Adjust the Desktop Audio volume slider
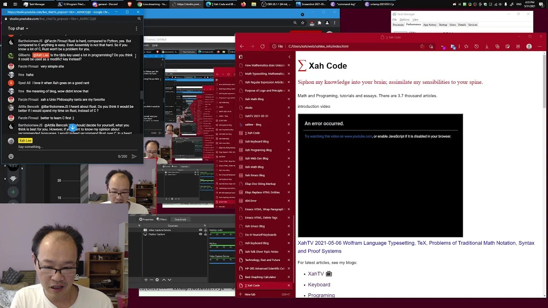 [x=222, y=238]
